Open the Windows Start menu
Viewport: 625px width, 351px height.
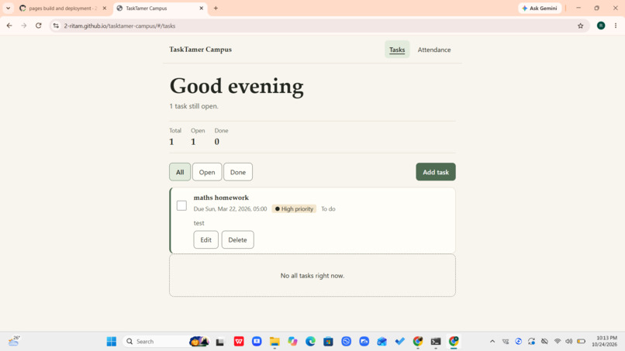pos(112,342)
